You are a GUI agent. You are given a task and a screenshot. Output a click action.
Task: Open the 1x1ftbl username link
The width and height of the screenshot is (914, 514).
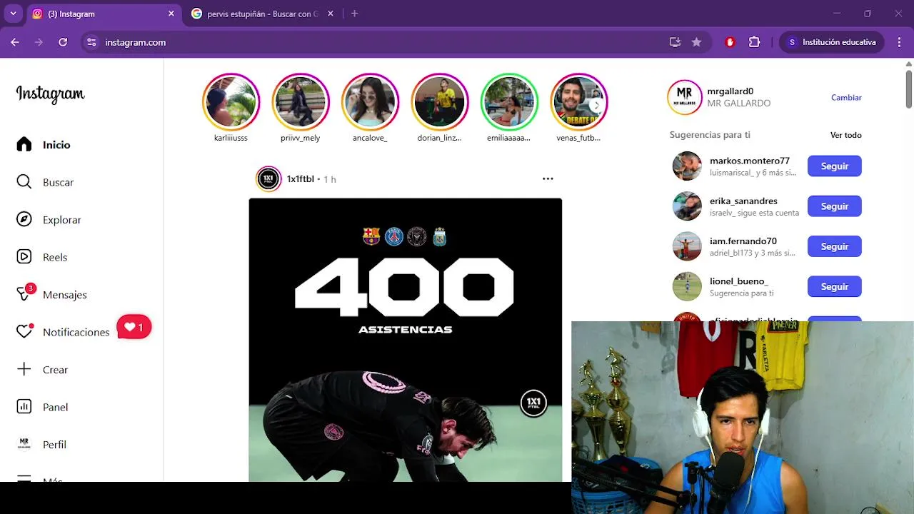[300, 179]
